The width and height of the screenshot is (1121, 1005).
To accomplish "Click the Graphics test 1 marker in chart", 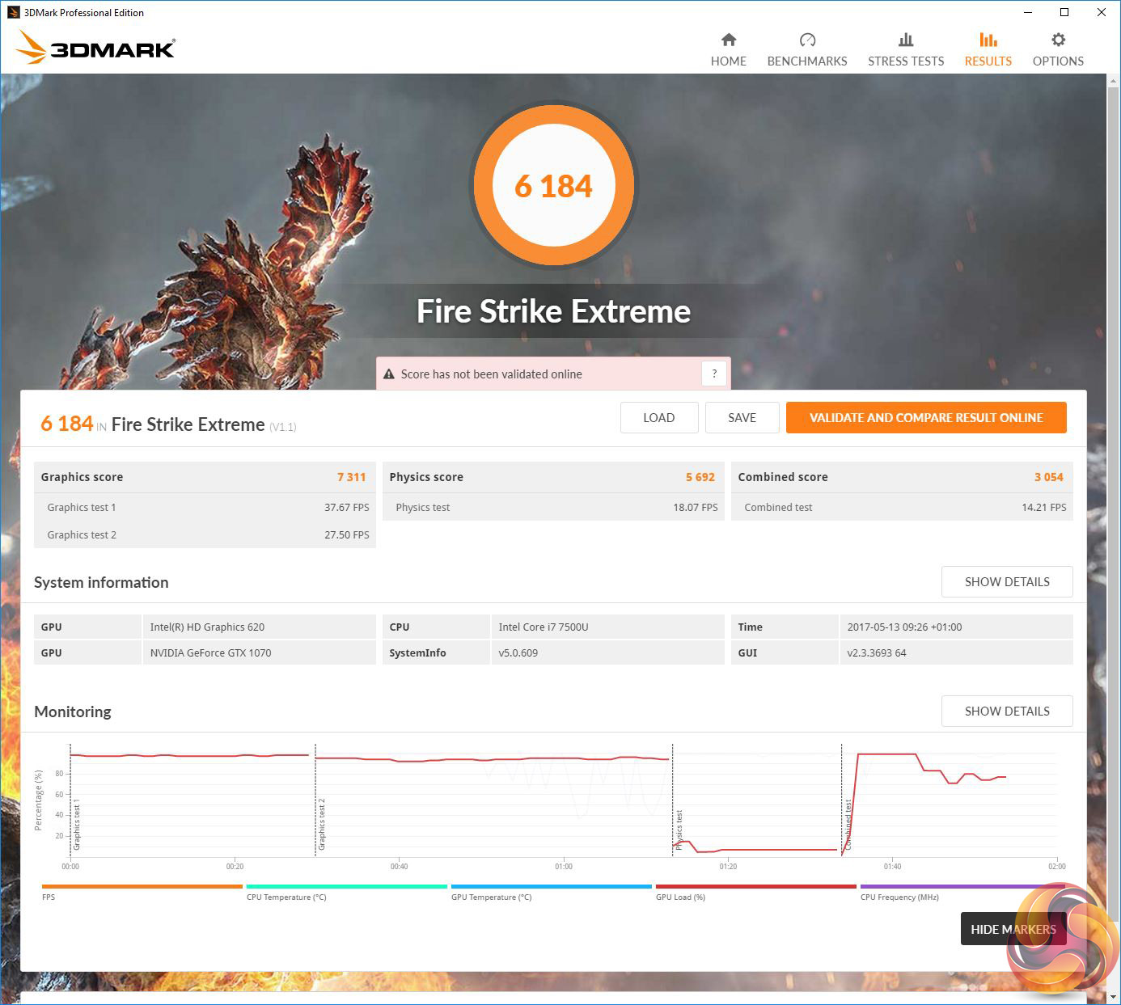I will (77, 826).
